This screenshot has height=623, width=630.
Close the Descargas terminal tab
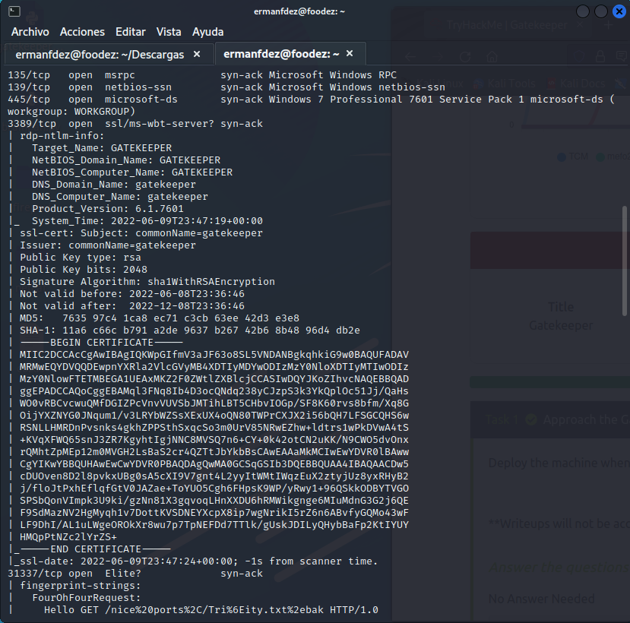195,54
